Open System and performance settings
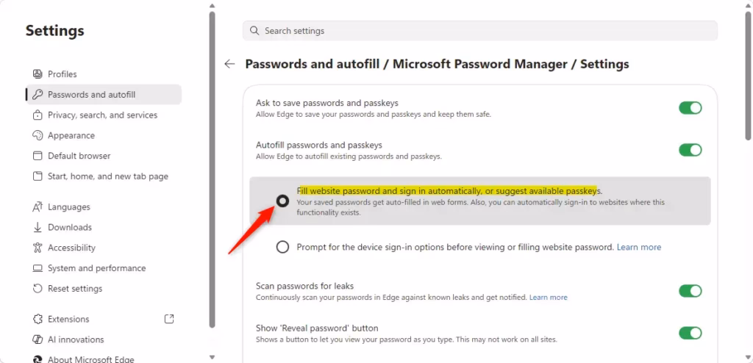 (96, 268)
